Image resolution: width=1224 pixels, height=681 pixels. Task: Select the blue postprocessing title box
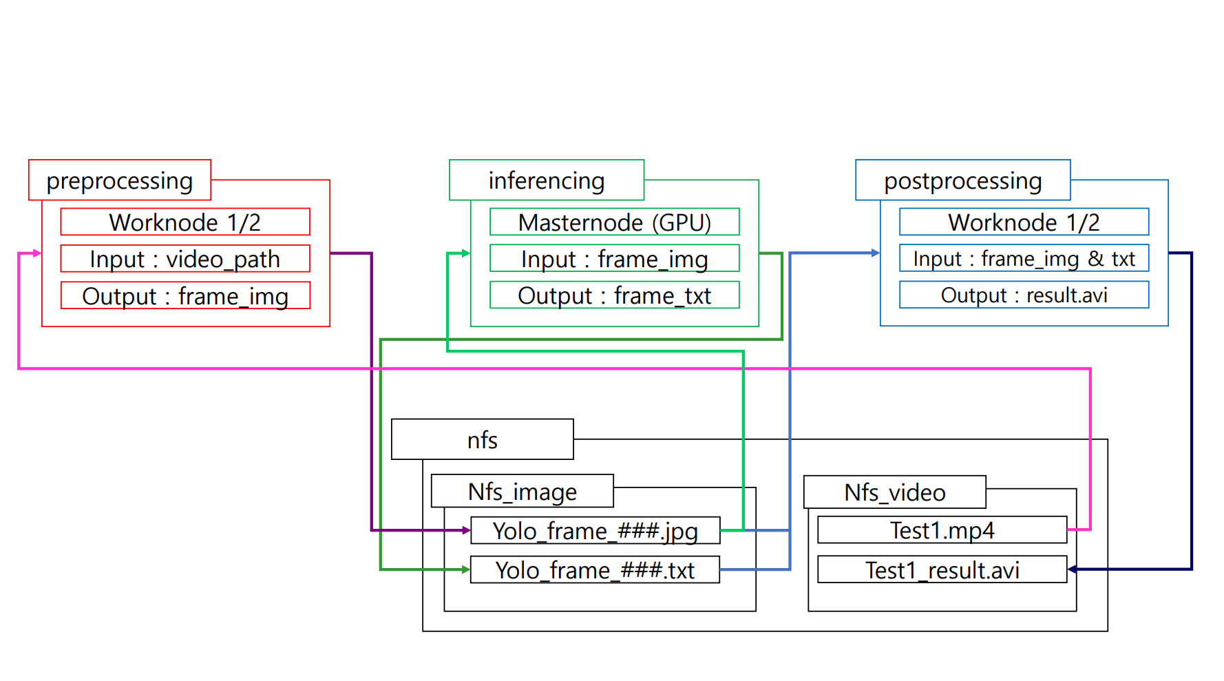pyautogui.click(x=963, y=180)
